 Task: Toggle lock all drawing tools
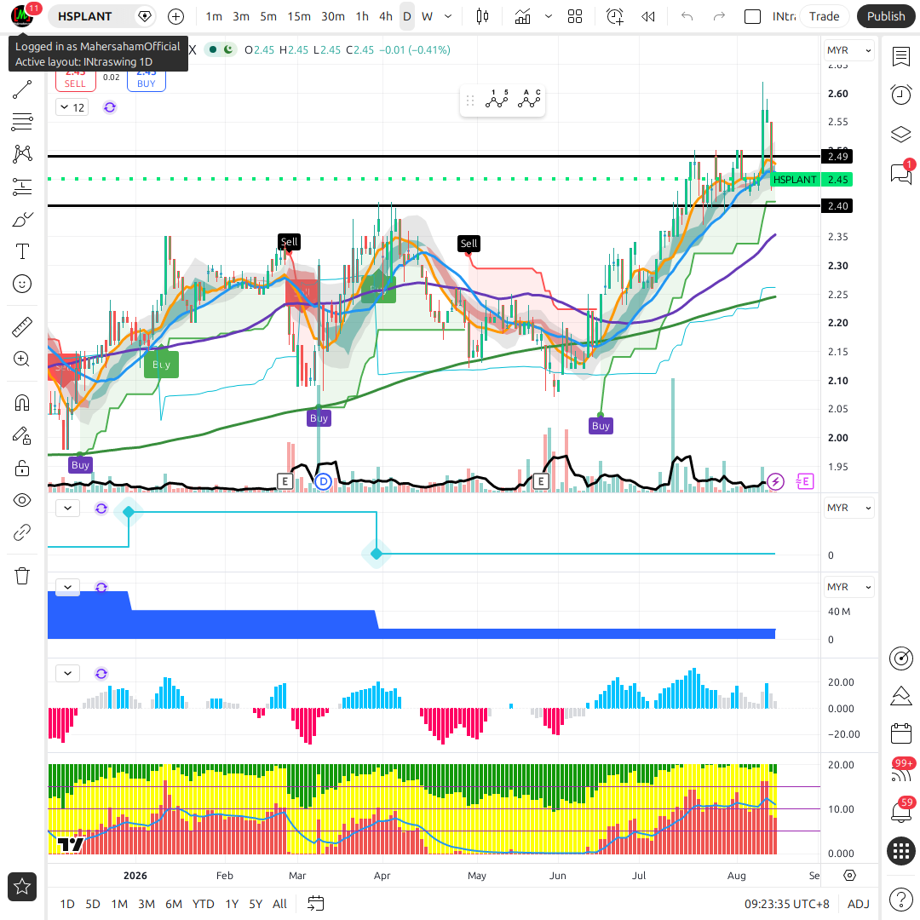click(22, 468)
